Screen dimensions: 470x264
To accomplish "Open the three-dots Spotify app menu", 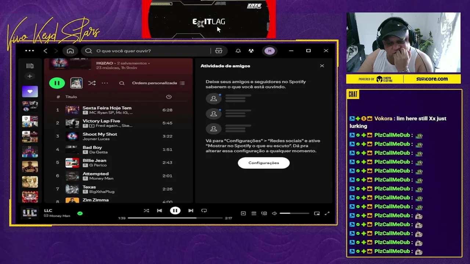I will (x=29, y=51).
